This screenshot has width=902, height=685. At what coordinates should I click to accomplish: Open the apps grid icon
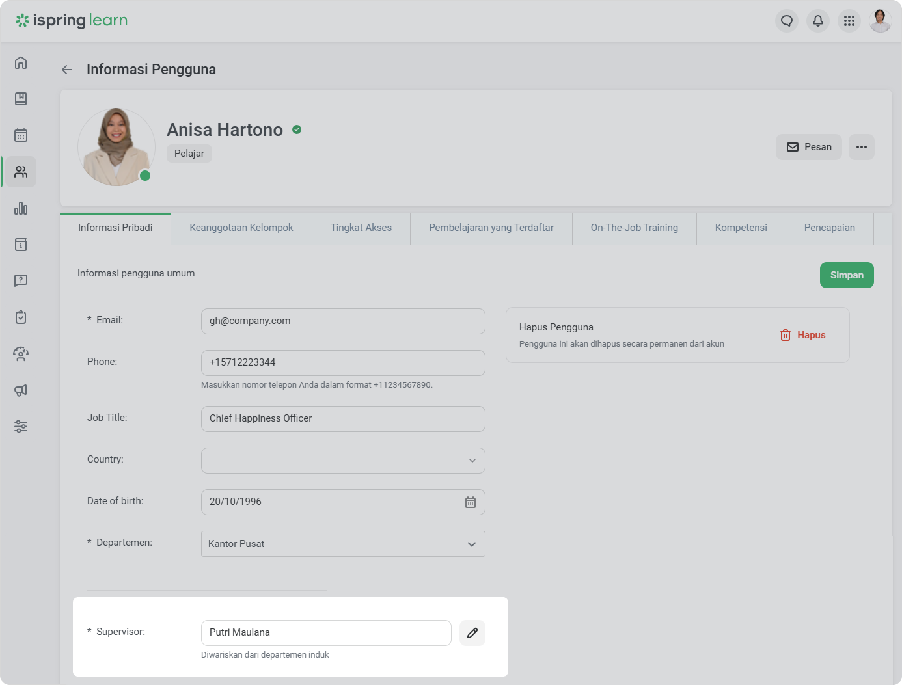[x=849, y=21]
